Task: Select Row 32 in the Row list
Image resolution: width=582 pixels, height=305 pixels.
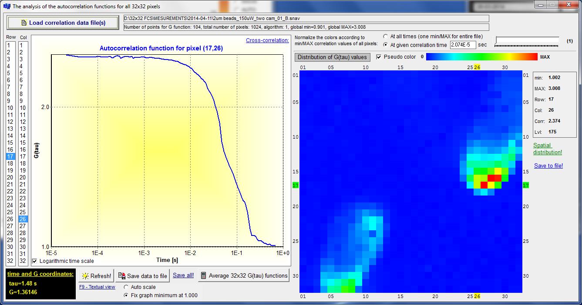Action: [x=11, y=261]
